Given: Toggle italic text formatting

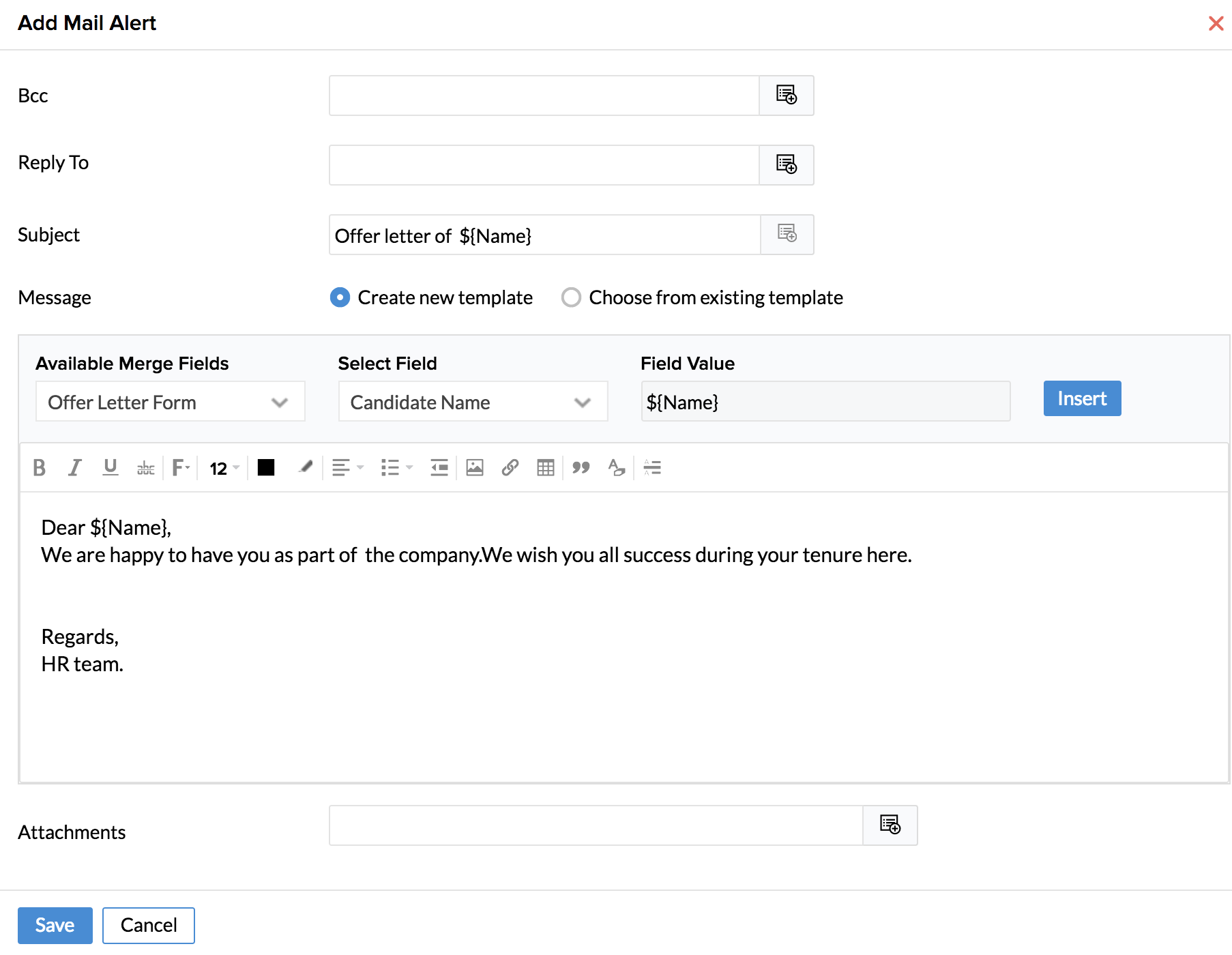Looking at the screenshot, I should (x=74, y=468).
